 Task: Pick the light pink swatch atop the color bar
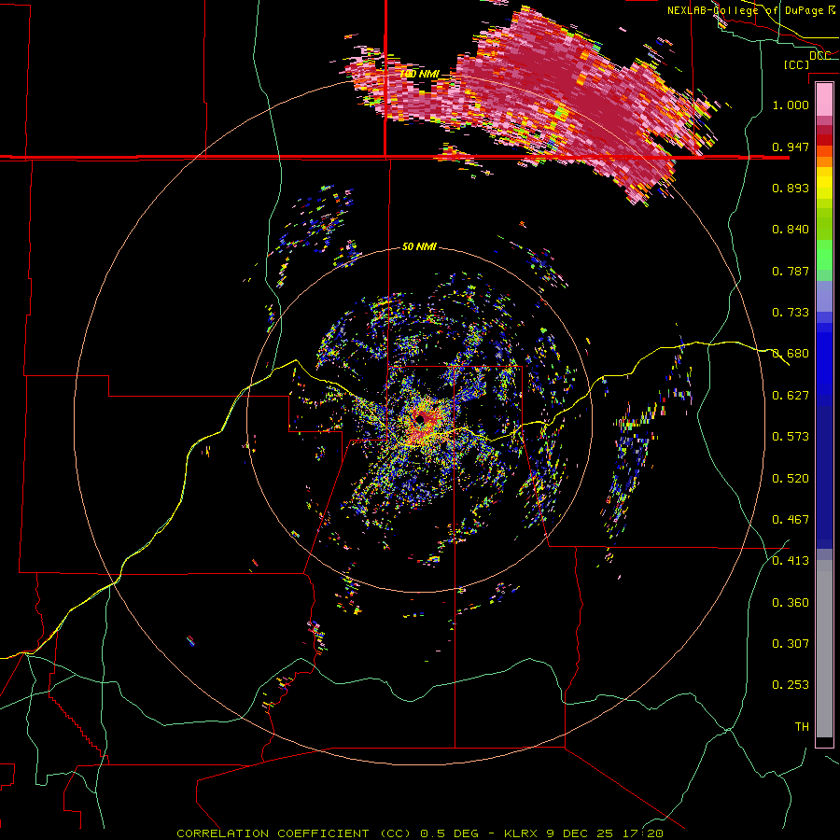[824, 99]
